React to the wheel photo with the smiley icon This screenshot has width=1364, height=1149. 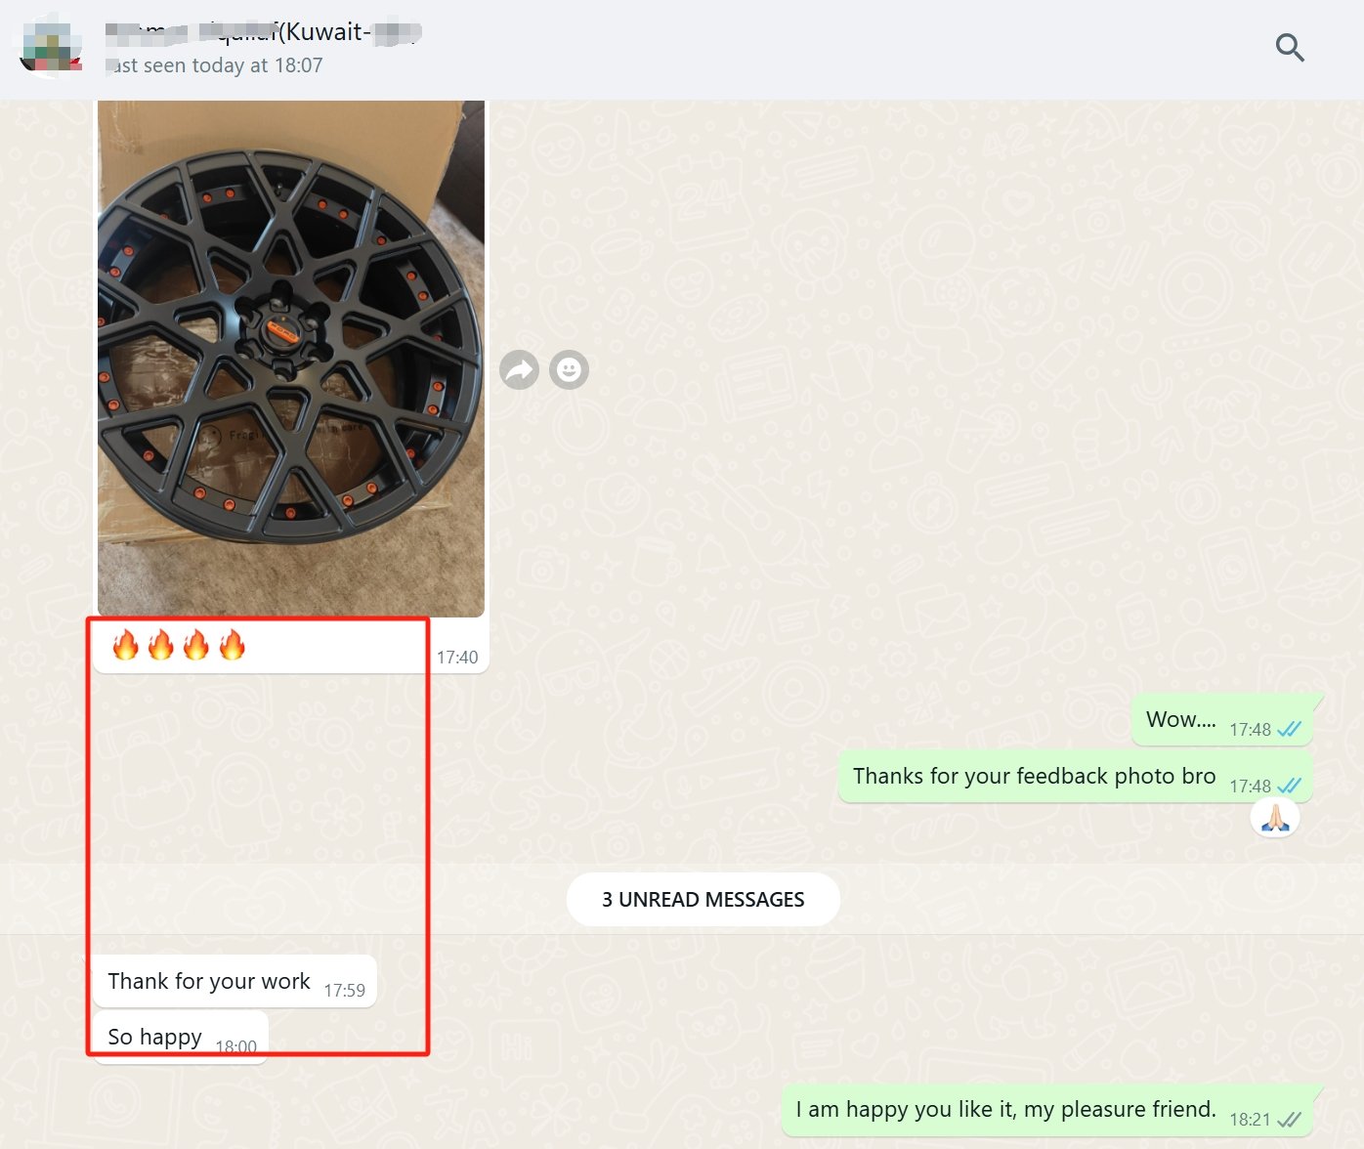pos(569,369)
